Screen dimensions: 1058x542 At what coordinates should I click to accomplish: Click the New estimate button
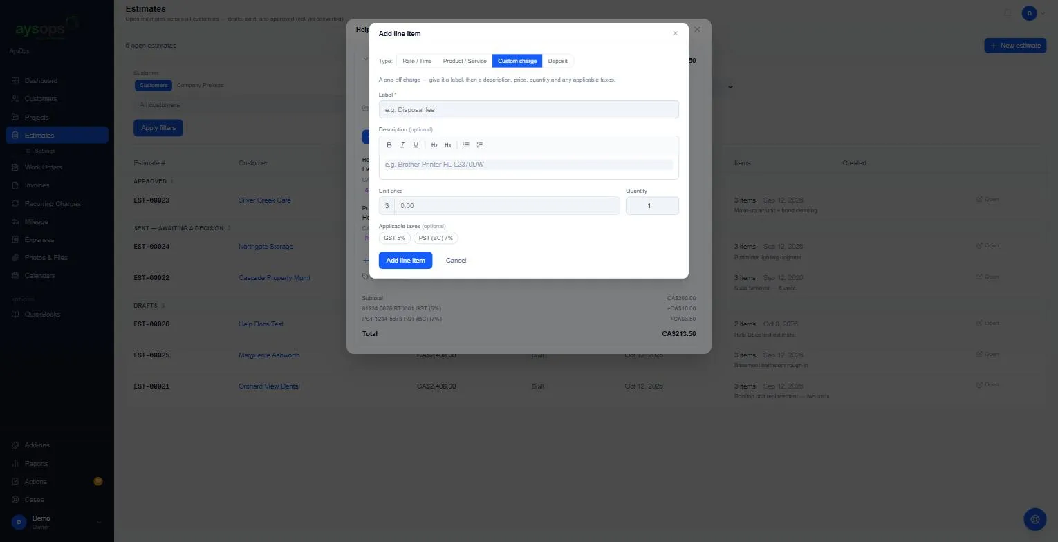pyautogui.click(x=1015, y=46)
